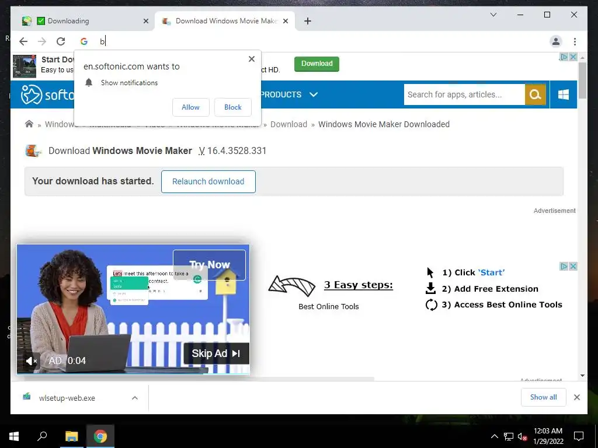Open File Explorer from the taskbar

pyautogui.click(x=71, y=436)
